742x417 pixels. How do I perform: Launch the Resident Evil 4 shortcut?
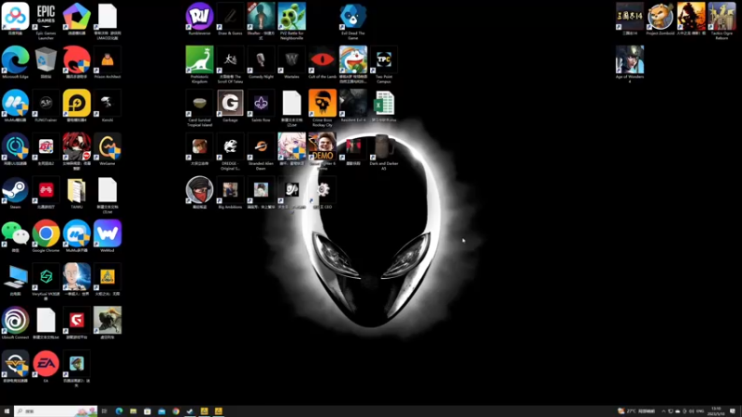click(353, 107)
